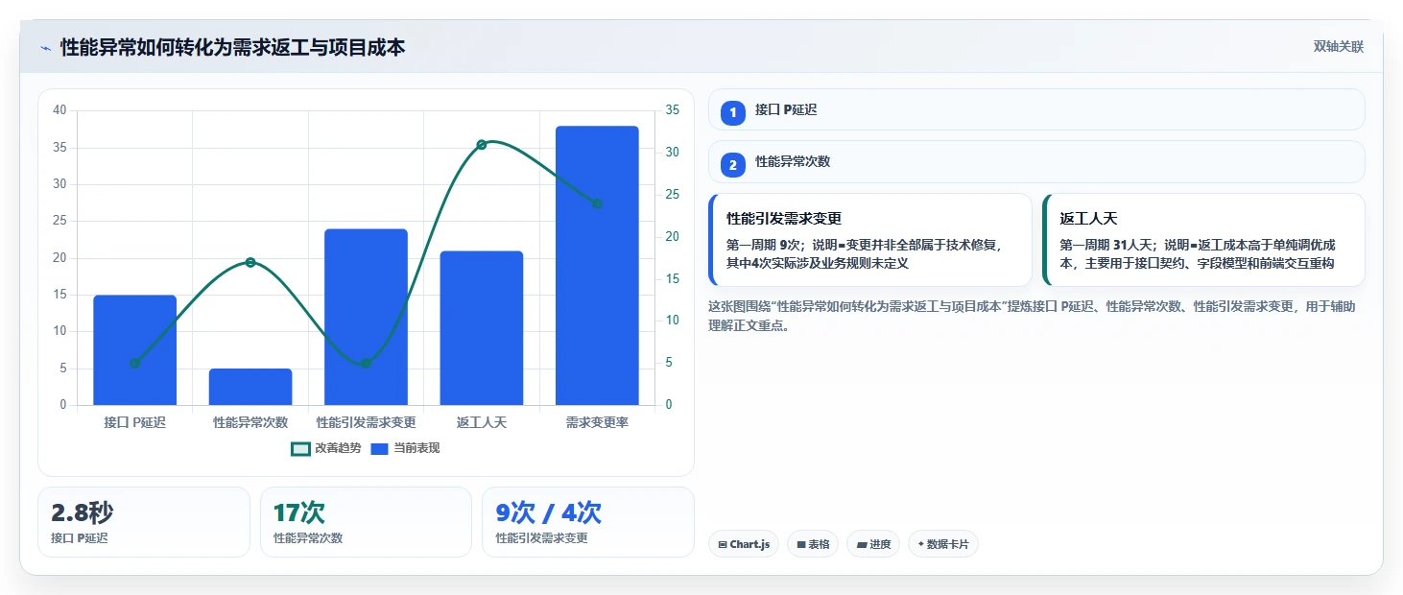Screen dimensions: 1403x595
Task: Click the x-axis label 接口 P延迟
Action: [134, 422]
